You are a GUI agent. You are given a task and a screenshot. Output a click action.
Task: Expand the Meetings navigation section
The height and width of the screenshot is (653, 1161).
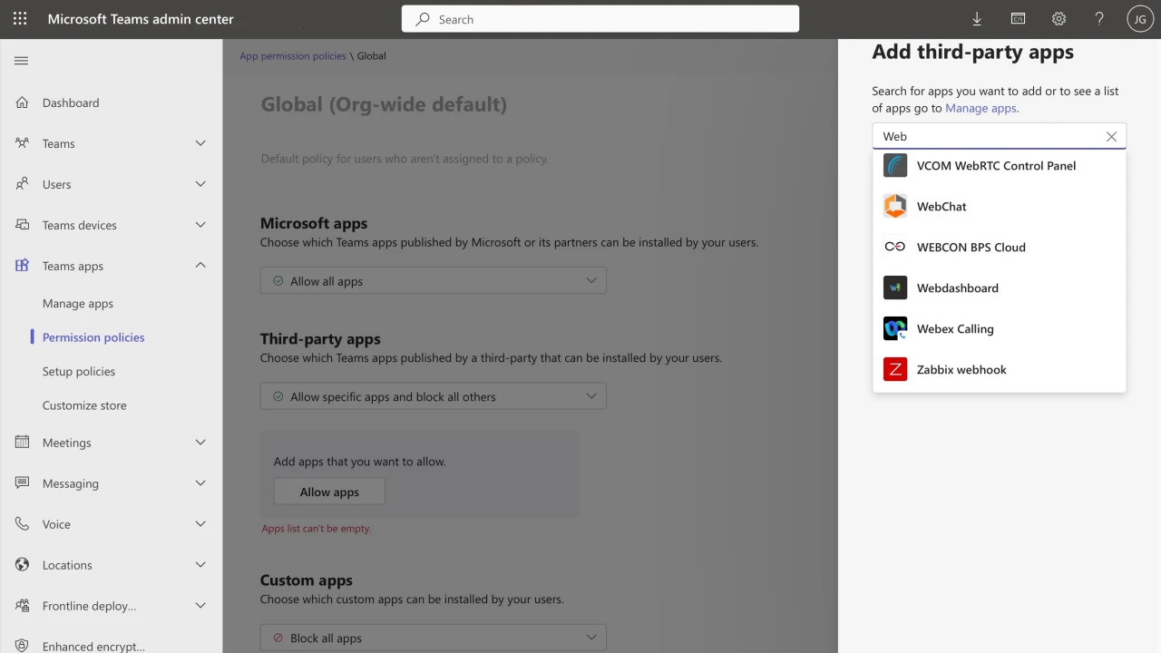200,443
